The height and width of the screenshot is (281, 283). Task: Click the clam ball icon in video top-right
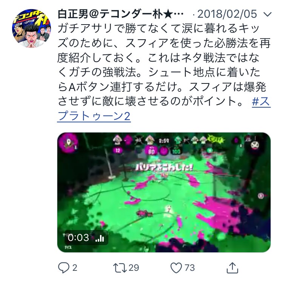coord(255,145)
